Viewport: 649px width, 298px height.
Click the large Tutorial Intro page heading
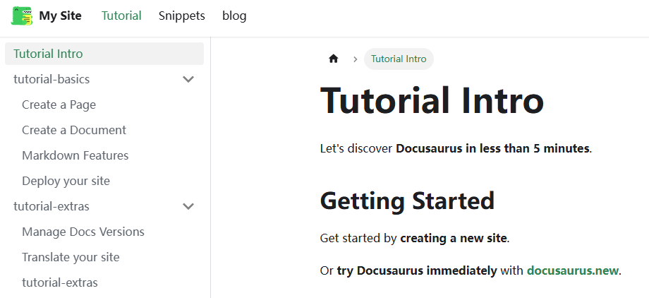pyautogui.click(x=432, y=100)
